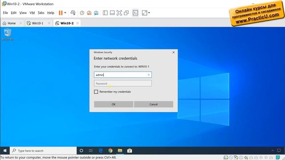Image resolution: width=285 pixels, height=160 pixels.
Task: Select the Recycle Bin desktop icon
Action: point(8,35)
